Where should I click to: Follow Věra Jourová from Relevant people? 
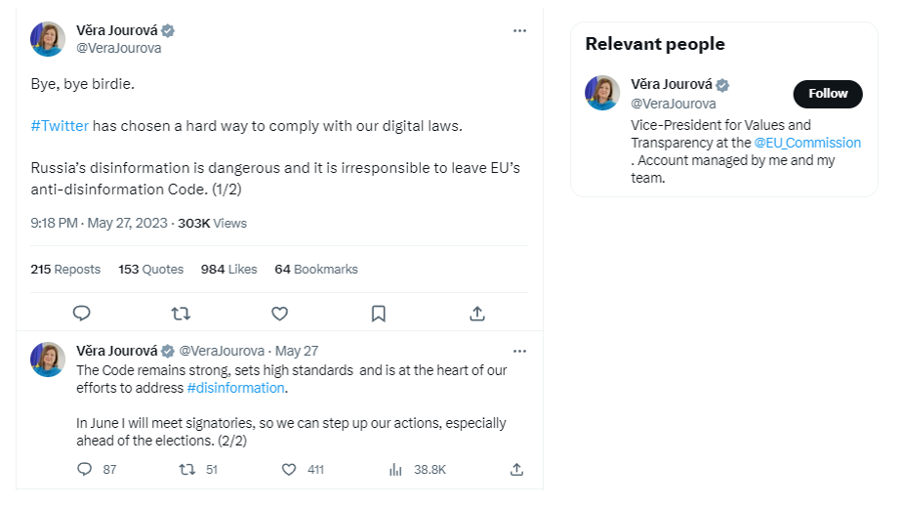(828, 94)
